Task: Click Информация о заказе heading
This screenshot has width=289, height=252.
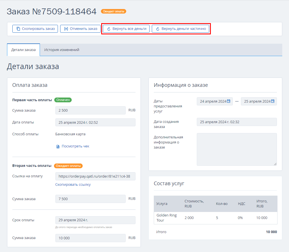Action: coord(181,85)
